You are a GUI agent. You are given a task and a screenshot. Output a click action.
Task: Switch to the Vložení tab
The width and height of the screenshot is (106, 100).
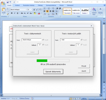17,5
